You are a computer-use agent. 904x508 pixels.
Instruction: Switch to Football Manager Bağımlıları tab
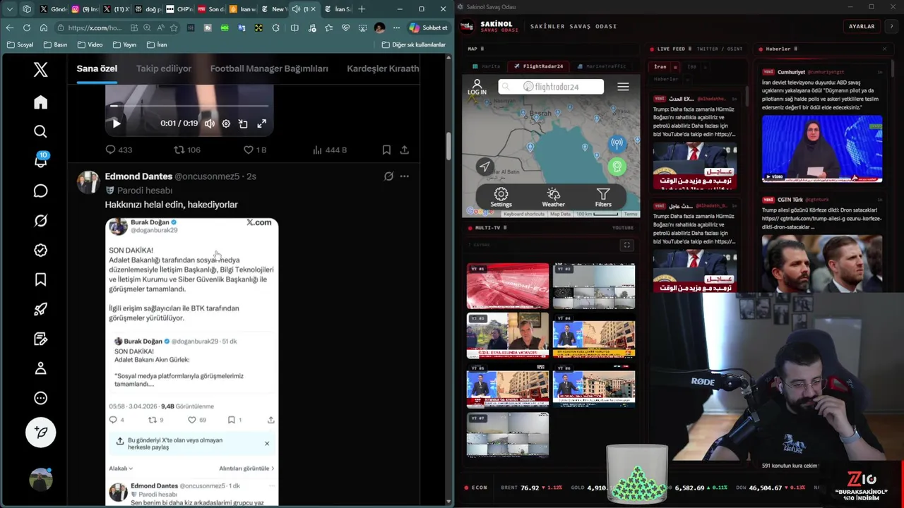point(269,68)
